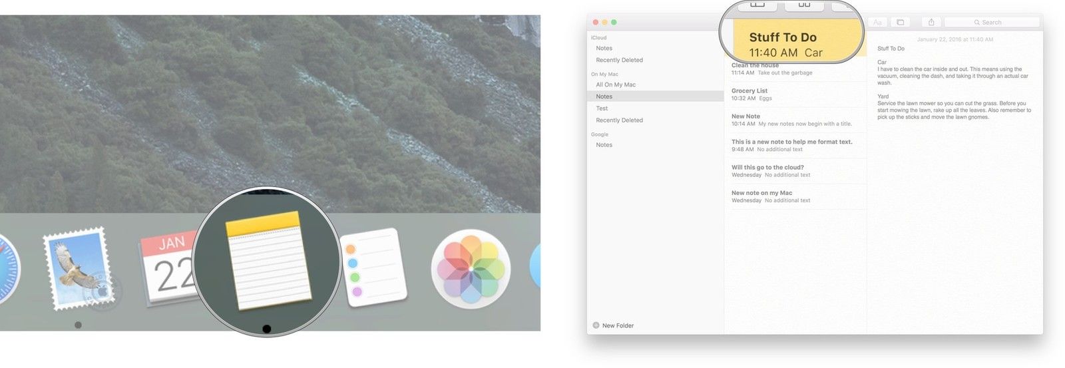Viewport: 1065px width, 368px height.
Task: Open the New Note entry from 10:14 AM
Action: (x=795, y=120)
